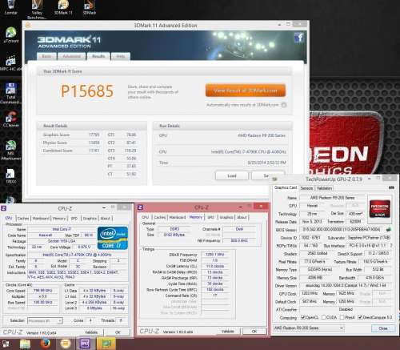The width and height of the screenshot is (400, 350).
Task: Open the MSI Afterburner desktop icon
Action: click(x=10, y=150)
